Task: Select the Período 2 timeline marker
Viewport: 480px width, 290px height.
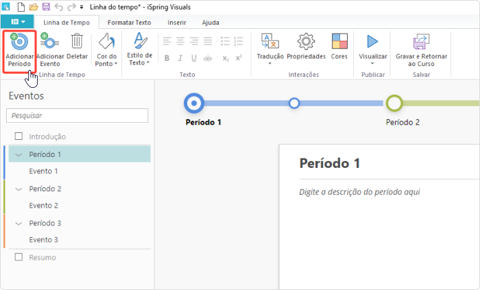Action: pos(394,104)
